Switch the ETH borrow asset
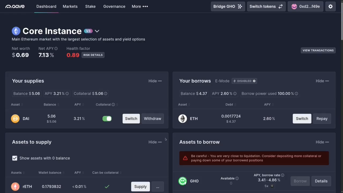This screenshot has width=343, height=193. [x=302, y=119]
